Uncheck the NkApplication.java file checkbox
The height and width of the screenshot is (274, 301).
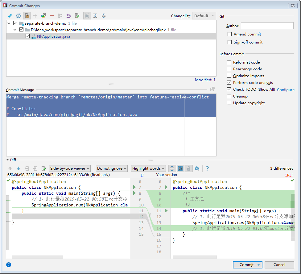[28, 36]
